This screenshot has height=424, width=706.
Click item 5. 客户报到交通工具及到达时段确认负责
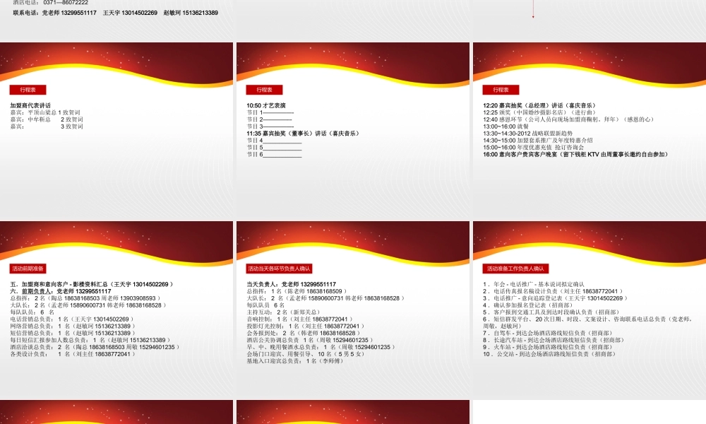[551, 312]
